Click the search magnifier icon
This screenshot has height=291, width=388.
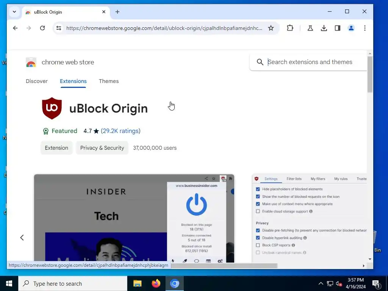click(260, 62)
